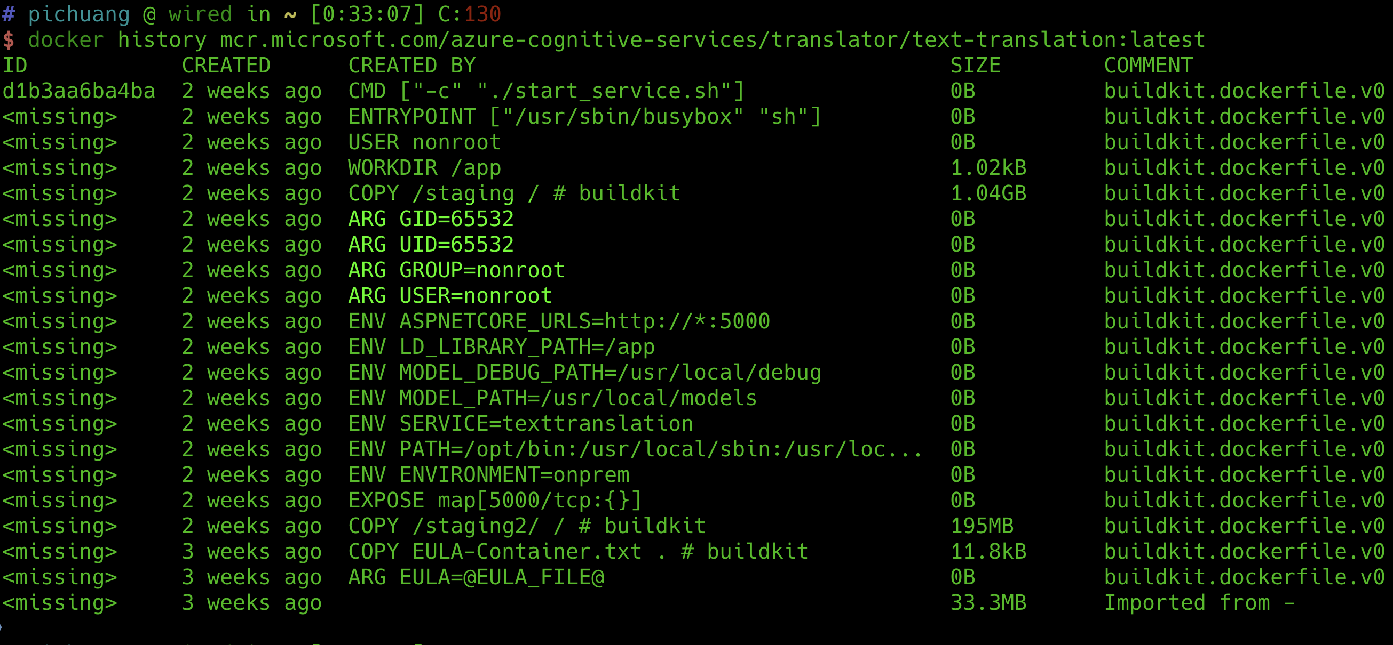The height and width of the screenshot is (645, 1393).
Task: Click the ENV SERVICE=texttranslation entry
Action: click(x=521, y=424)
